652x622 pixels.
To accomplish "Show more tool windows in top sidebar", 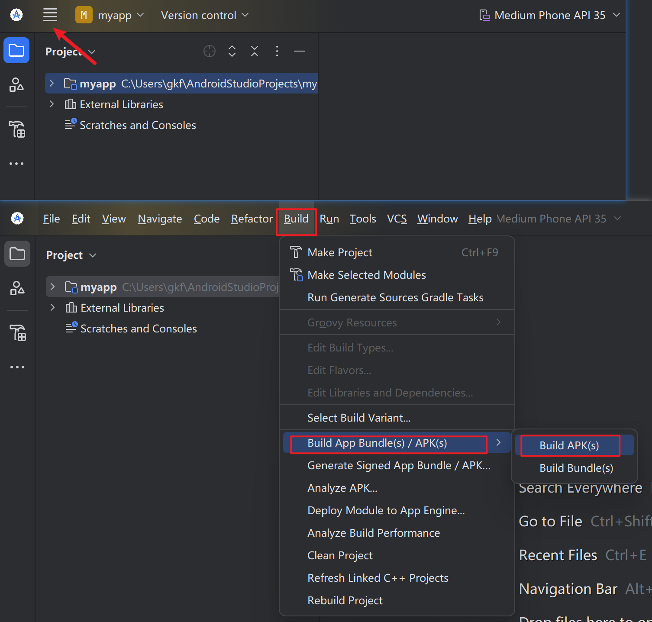I will 16,164.
